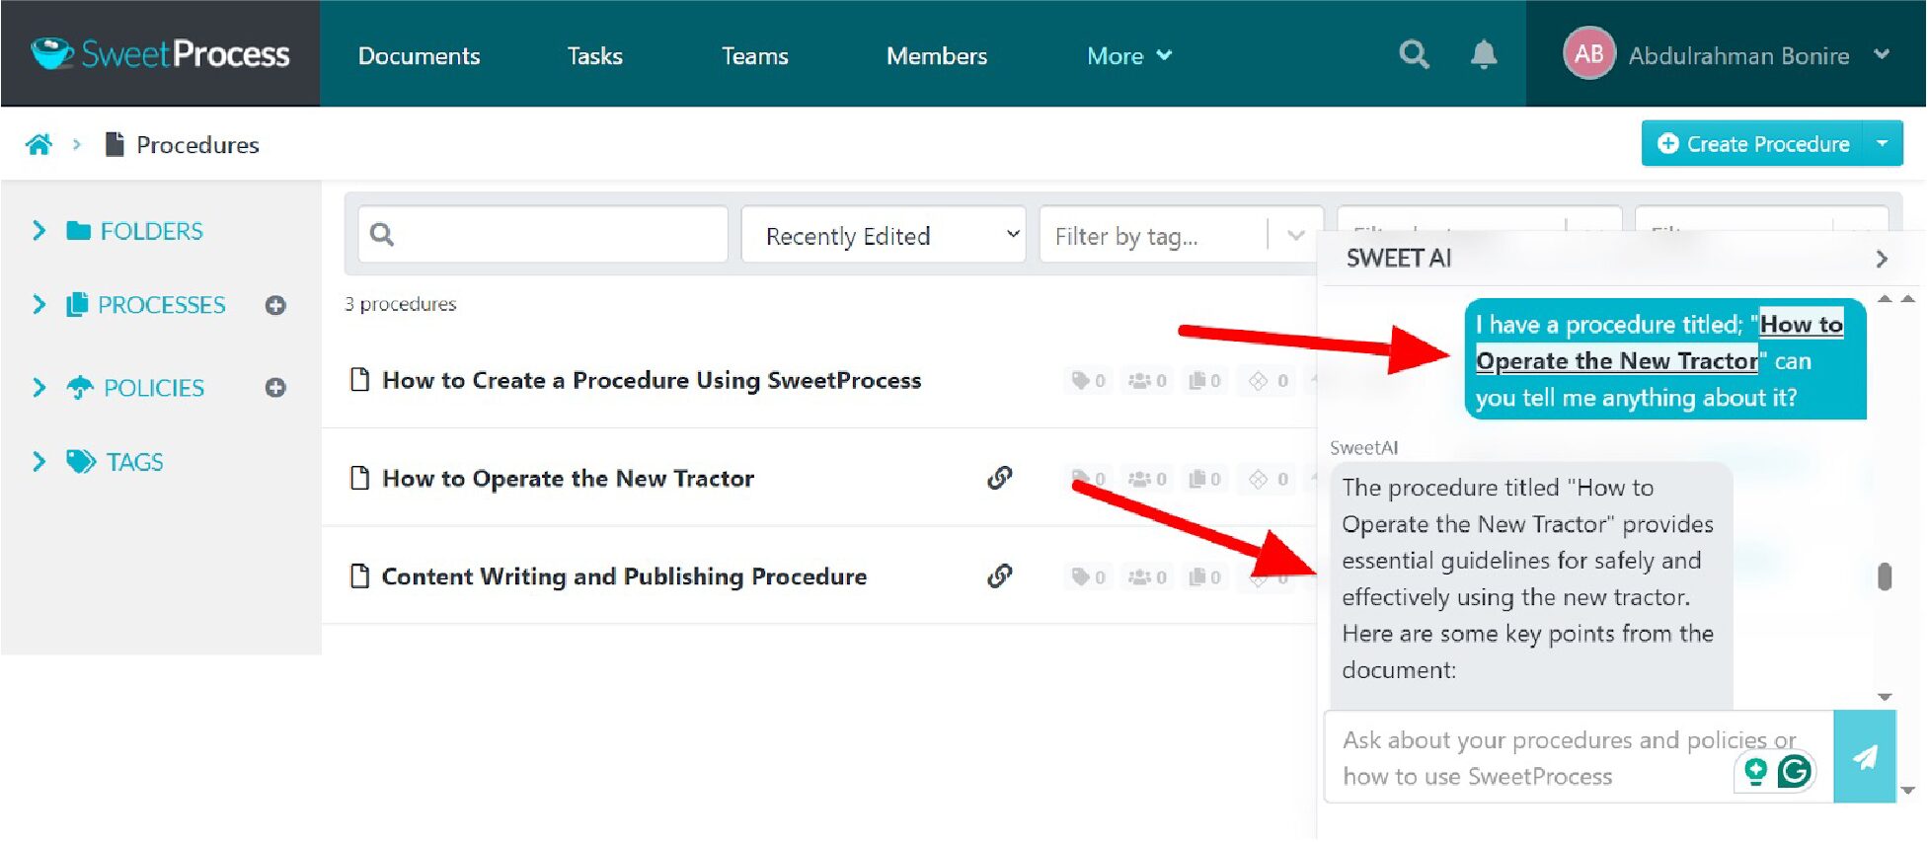
Task: Go to home via breadcrumb house icon
Action: click(x=39, y=145)
